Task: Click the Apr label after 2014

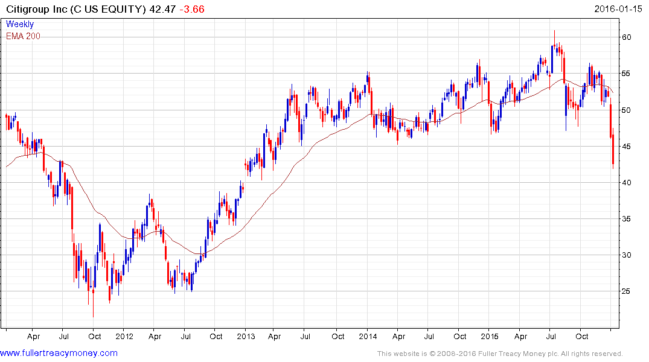Action: click(398, 337)
